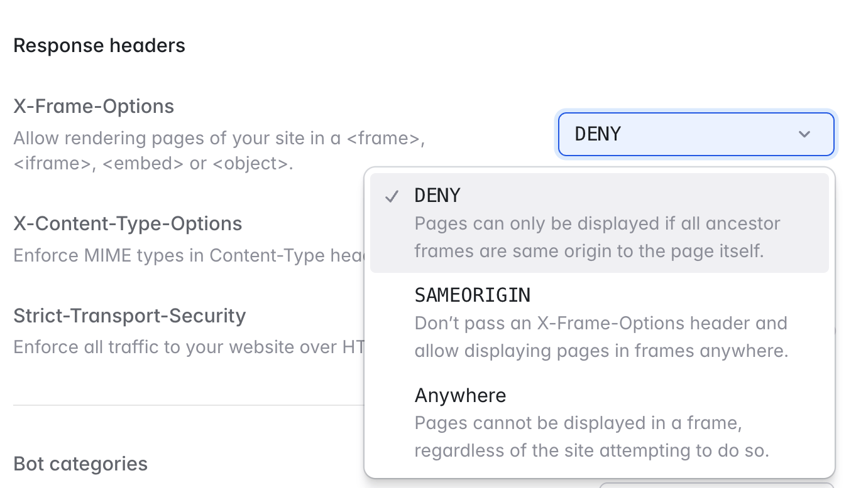Click the Response headers section heading
Image resolution: width=856 pixels, height=488 pixels.
pos(99,45)
